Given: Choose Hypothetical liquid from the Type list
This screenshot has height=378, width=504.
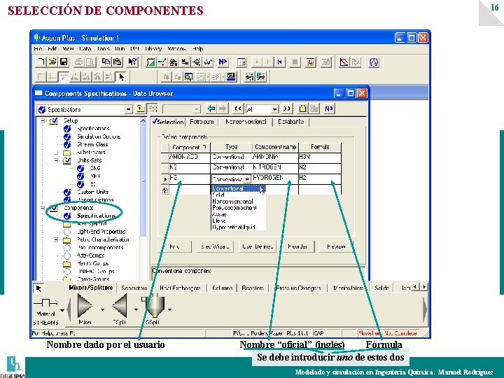Looking at the screenshot, I should [x=238, y=227].
